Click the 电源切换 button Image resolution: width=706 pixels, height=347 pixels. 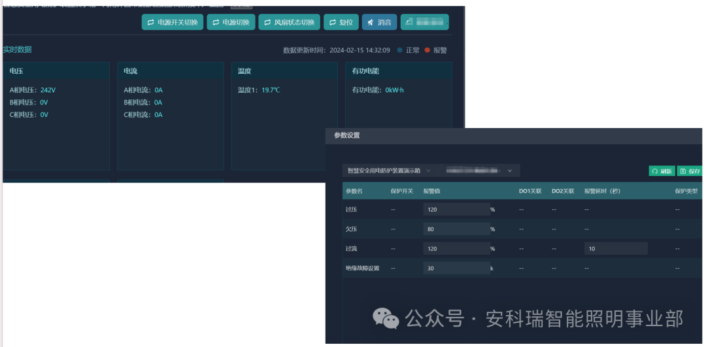(231, 22)
